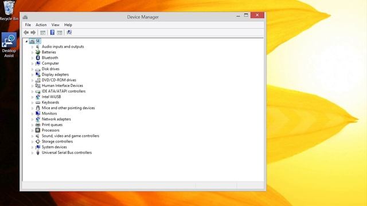Expand the Network adapters arrow

[x=32, y=120]
